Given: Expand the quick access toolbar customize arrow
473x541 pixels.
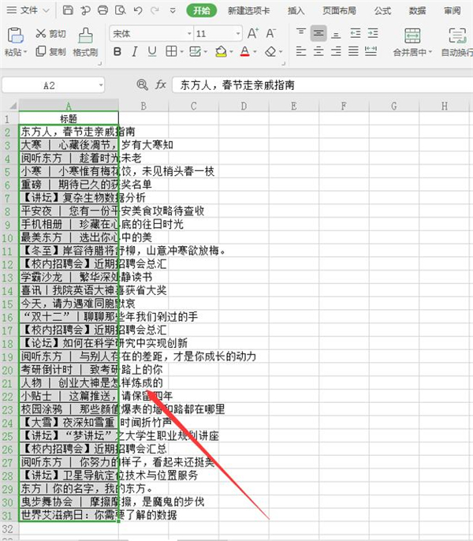Looking at the screenshot, I should click(x=173, y=11).
